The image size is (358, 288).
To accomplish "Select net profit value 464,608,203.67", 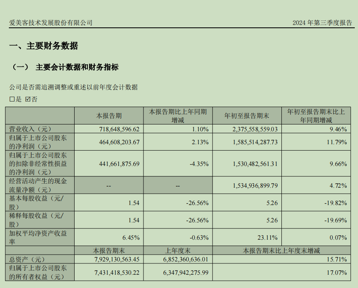I will coord(119,142).
